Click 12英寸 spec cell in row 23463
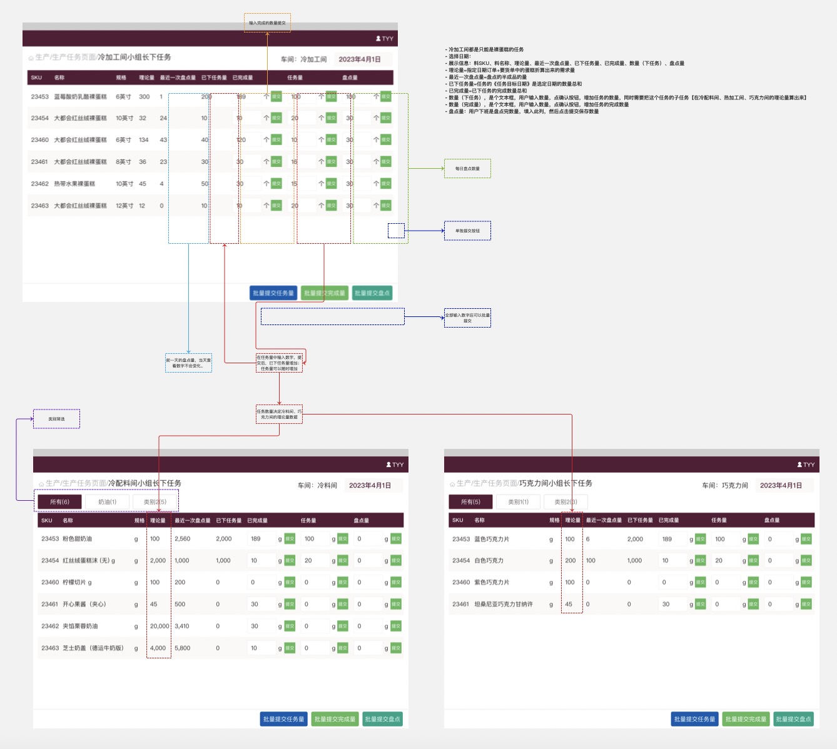 tap(124, 206)
